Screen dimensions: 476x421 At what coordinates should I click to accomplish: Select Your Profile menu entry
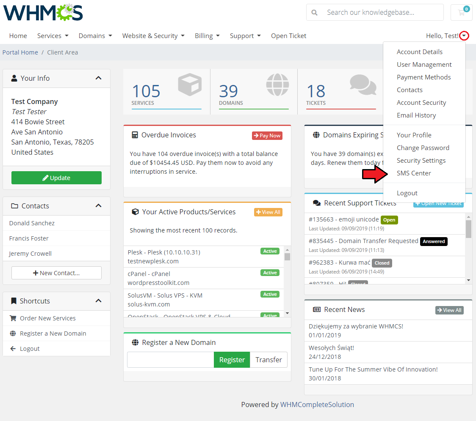coord(414,135)
